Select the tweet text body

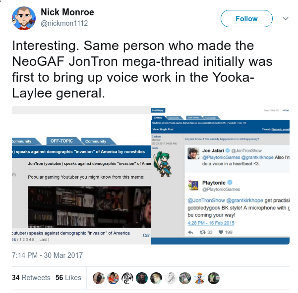point(142,69)
